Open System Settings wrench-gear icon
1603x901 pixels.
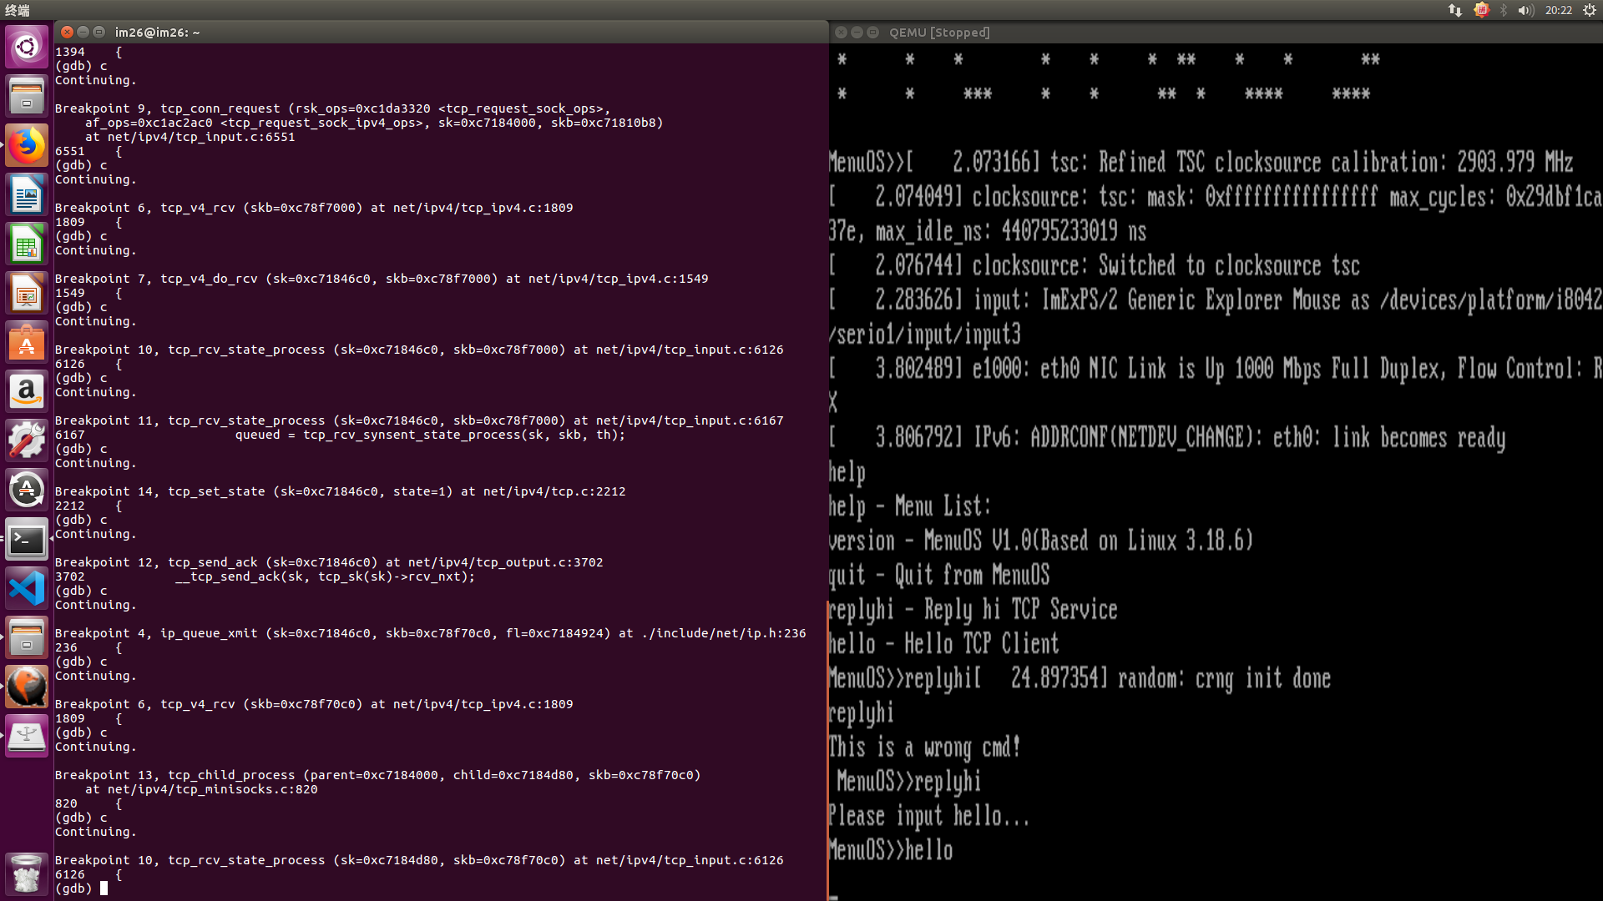[27, 440]
